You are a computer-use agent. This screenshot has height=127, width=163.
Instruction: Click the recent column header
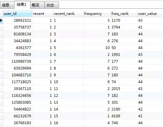(x=43, y=14)
